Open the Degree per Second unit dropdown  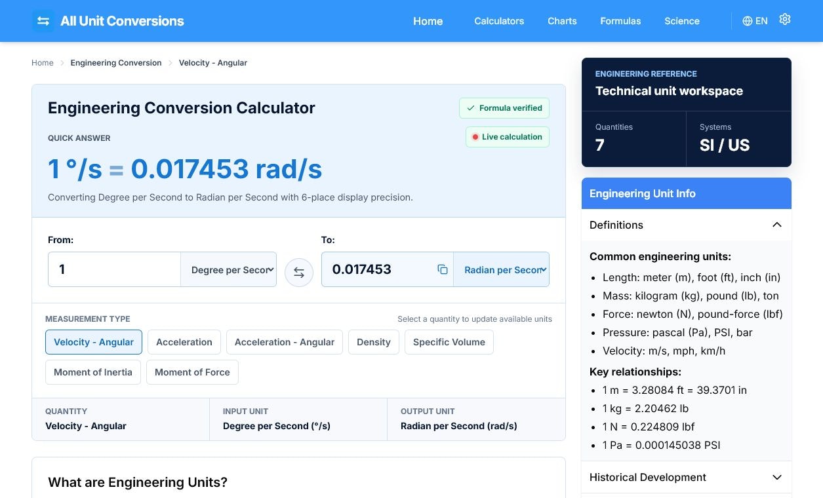pos(229,269)
